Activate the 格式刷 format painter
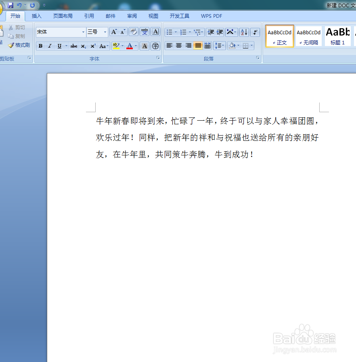This screenshot has height=362, width=356. point(19,45)
